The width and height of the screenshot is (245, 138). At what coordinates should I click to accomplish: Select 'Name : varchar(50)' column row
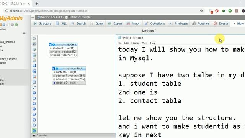pyautogui.click(x=63, y=52)
